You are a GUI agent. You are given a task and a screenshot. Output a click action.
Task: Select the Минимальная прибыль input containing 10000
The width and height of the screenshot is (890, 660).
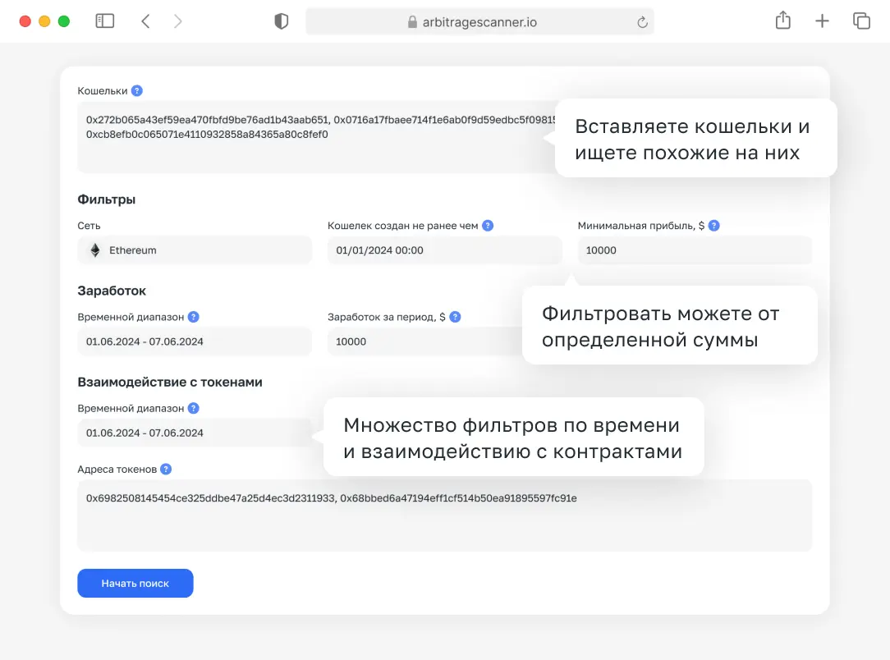coord(695,250)
